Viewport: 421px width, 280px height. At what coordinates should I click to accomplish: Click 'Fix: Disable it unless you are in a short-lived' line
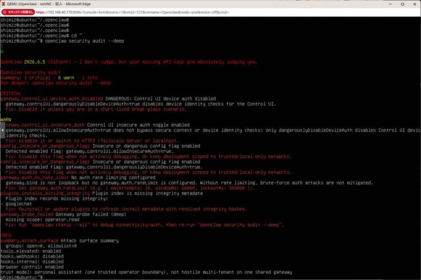coord(96,109)
